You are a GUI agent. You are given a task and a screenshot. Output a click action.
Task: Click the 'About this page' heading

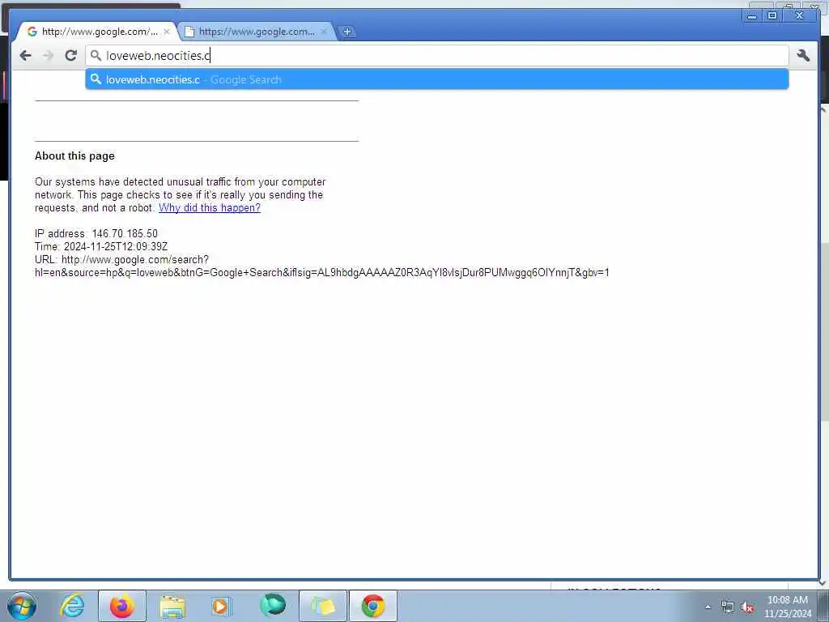[74, 156]
